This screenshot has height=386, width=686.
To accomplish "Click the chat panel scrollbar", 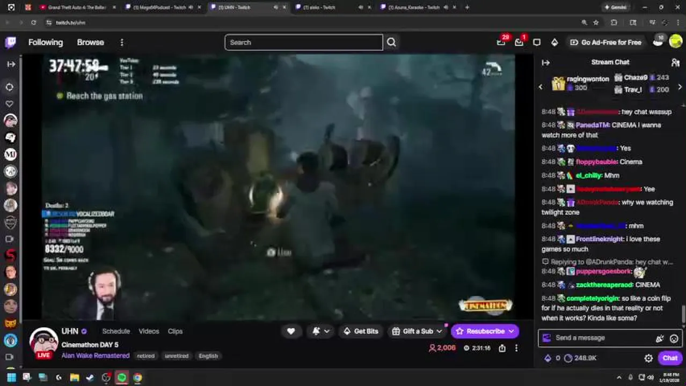I will pos(683,313).
